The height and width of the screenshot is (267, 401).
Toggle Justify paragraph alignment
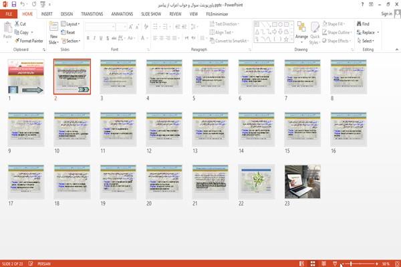[x=174, y=38]
